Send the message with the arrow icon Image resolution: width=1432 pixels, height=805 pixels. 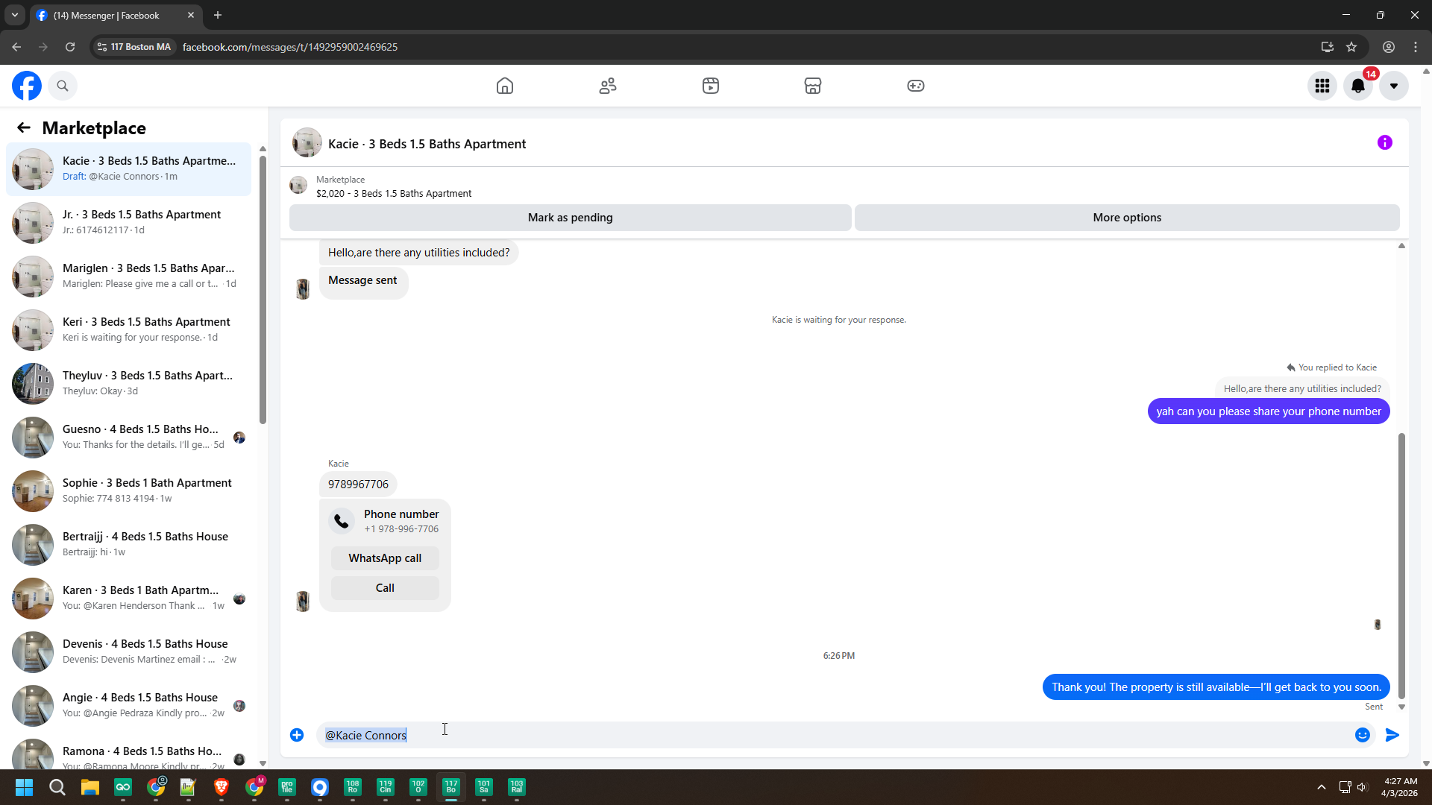(x=1392, y=735)
